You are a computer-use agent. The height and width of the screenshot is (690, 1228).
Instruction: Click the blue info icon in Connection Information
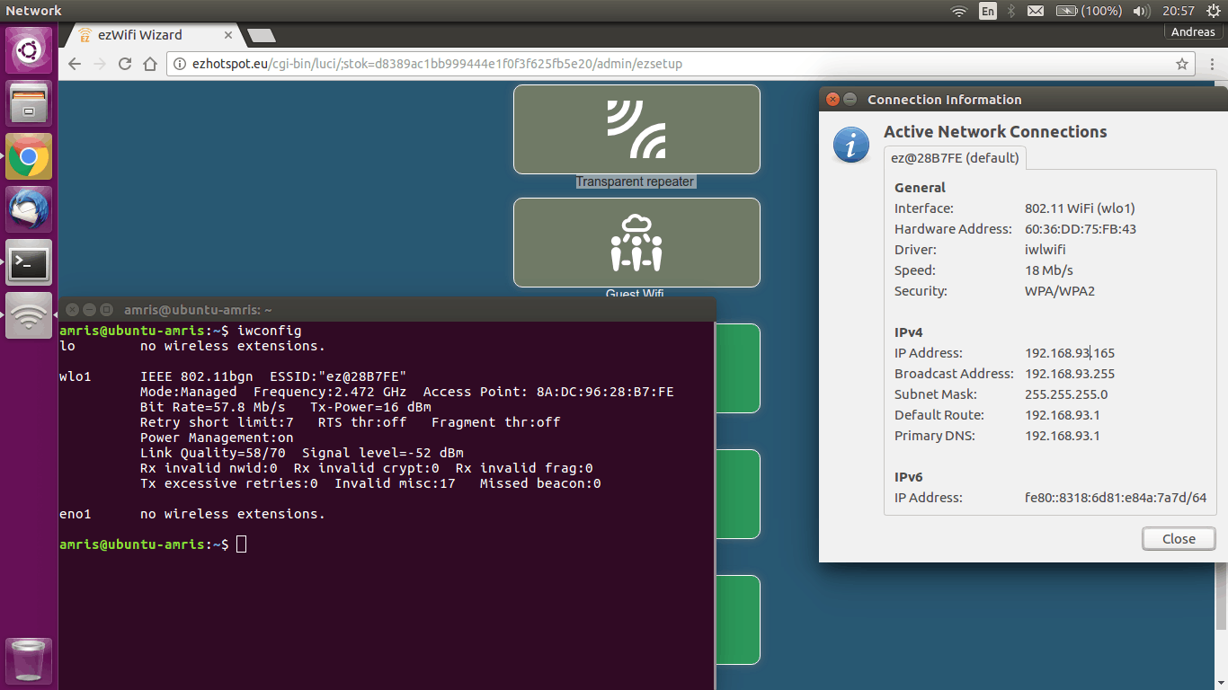tap(851, 145)
